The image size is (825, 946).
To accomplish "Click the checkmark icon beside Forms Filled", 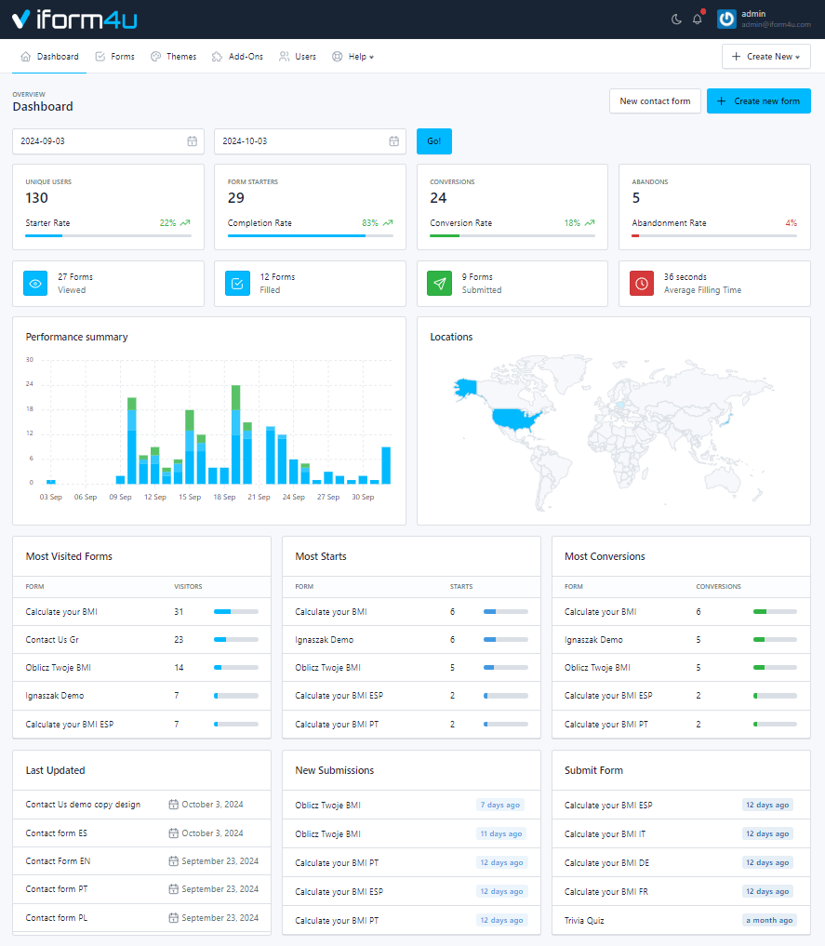I will tap(236, 283).
